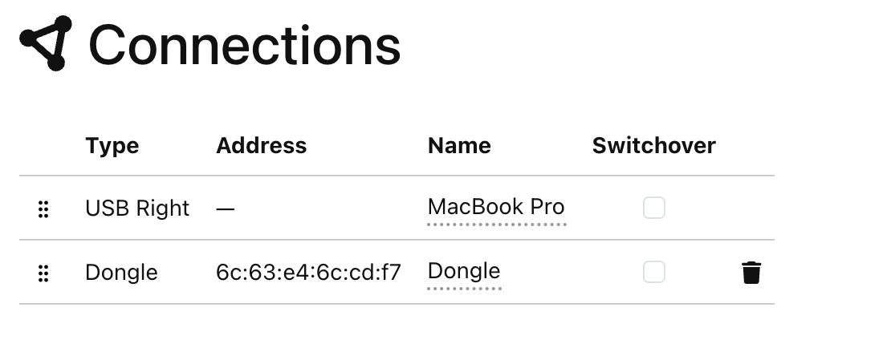
Task: Click the divider line below column headers
Action: [397, 176]
